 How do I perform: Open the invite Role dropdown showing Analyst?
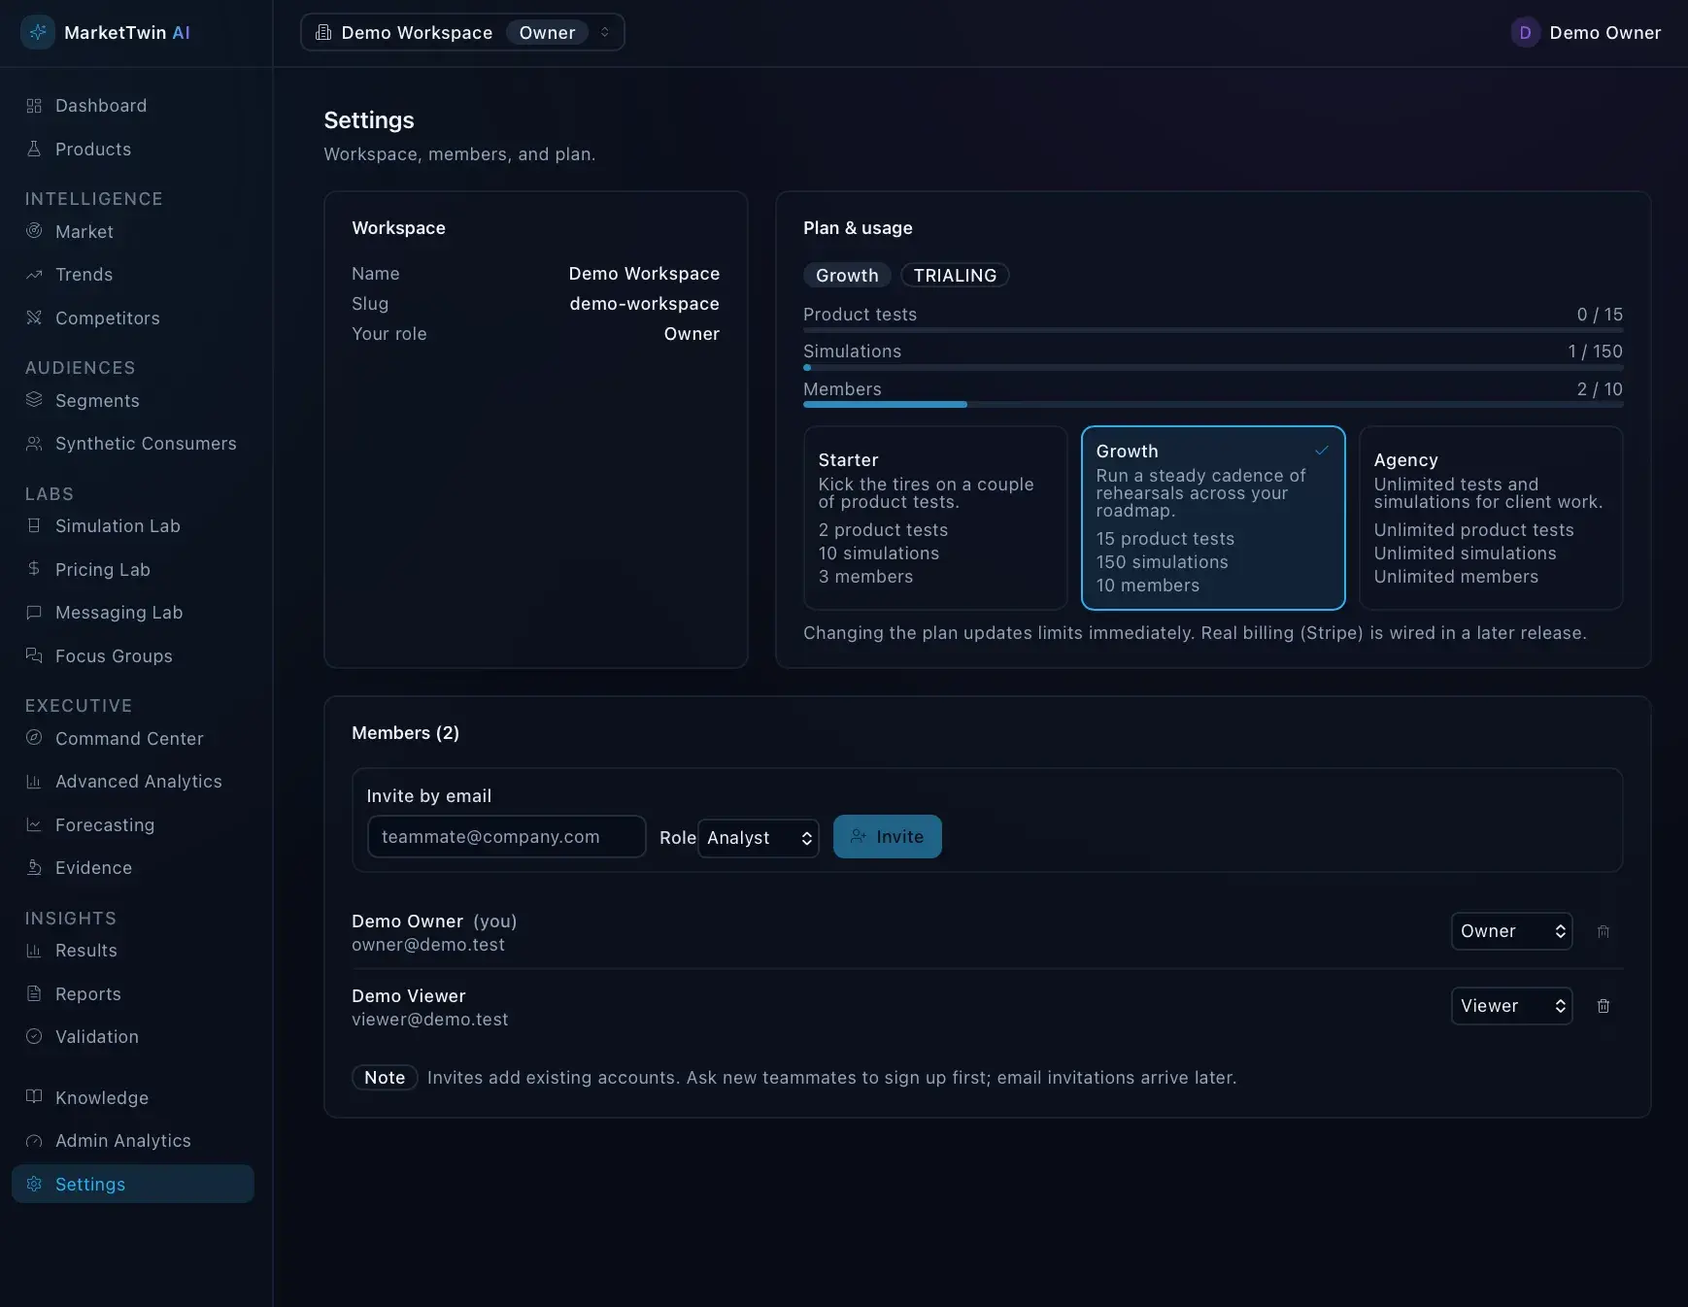pos(759,838)
